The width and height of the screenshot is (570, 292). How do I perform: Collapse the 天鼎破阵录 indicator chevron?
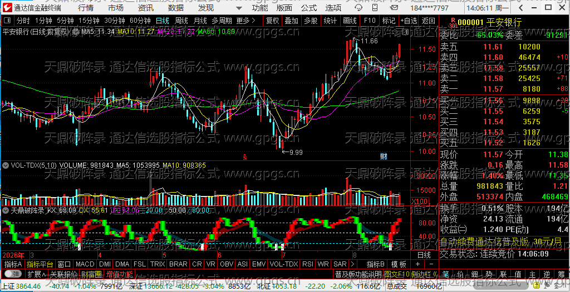pyautogui.click(x=6, y=210)
